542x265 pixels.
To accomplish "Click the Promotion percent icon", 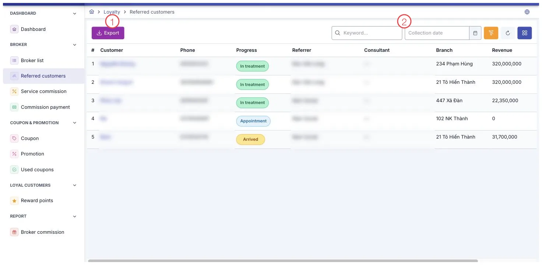I will [14, 154].
